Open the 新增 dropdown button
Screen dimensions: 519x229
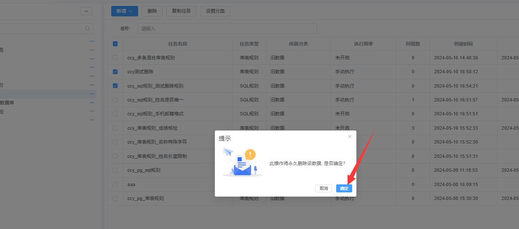point(125,11)
